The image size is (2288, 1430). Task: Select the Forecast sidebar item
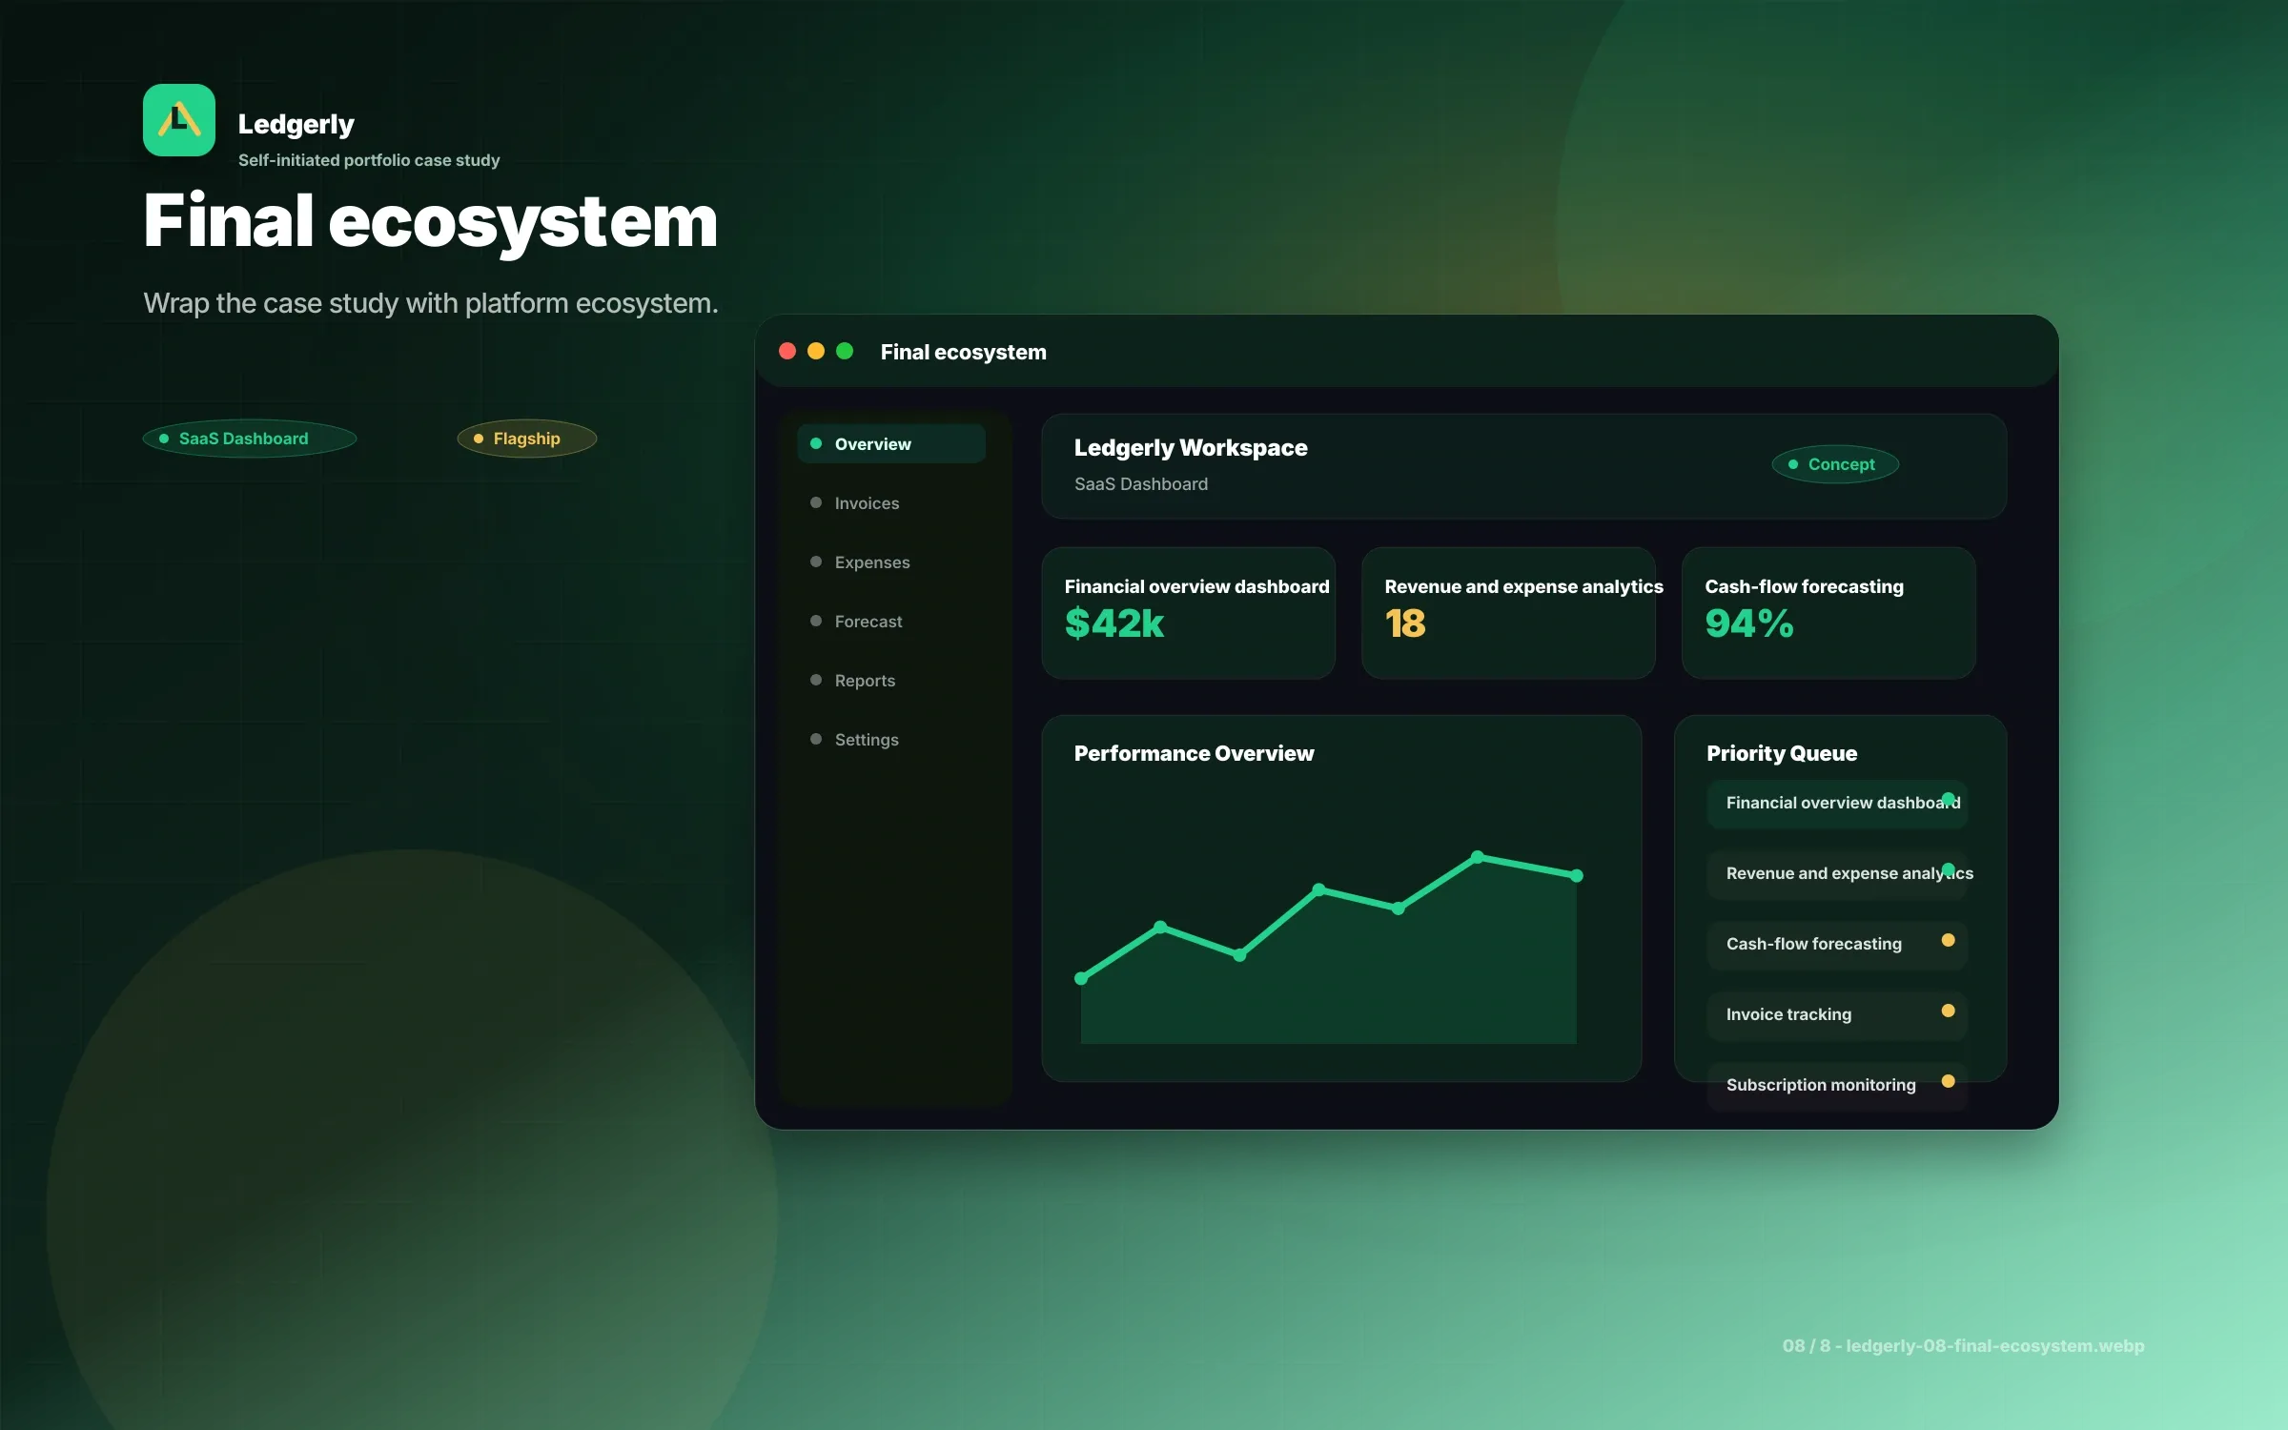[x=891, y=622]
